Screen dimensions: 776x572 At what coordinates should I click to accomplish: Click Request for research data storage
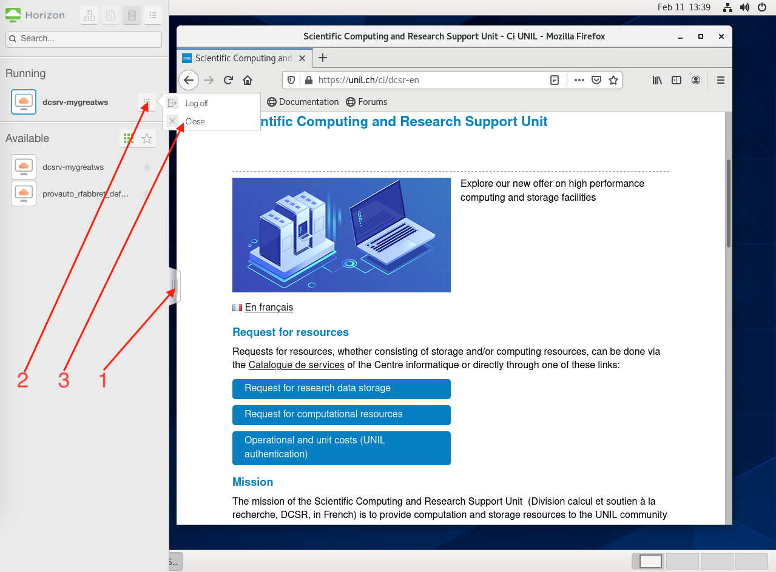341,389
